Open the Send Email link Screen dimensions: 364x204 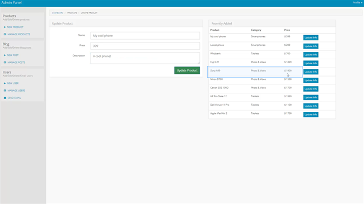(14, 98)
